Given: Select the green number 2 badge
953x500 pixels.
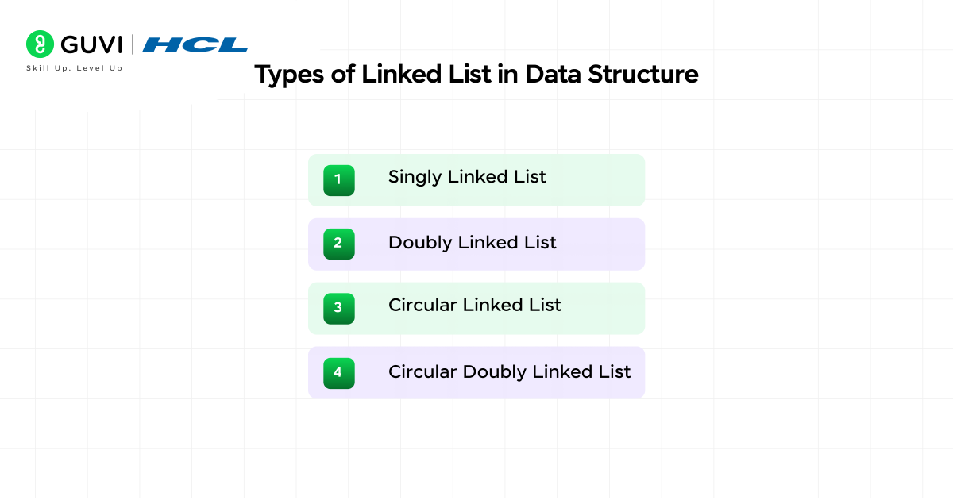Looking at the screenshot, I should pyautogui.click(x=338, y=244).
